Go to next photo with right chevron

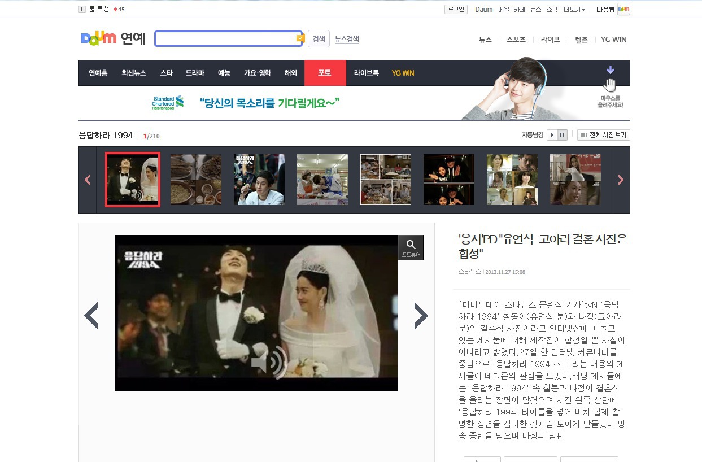click(421, 316)
